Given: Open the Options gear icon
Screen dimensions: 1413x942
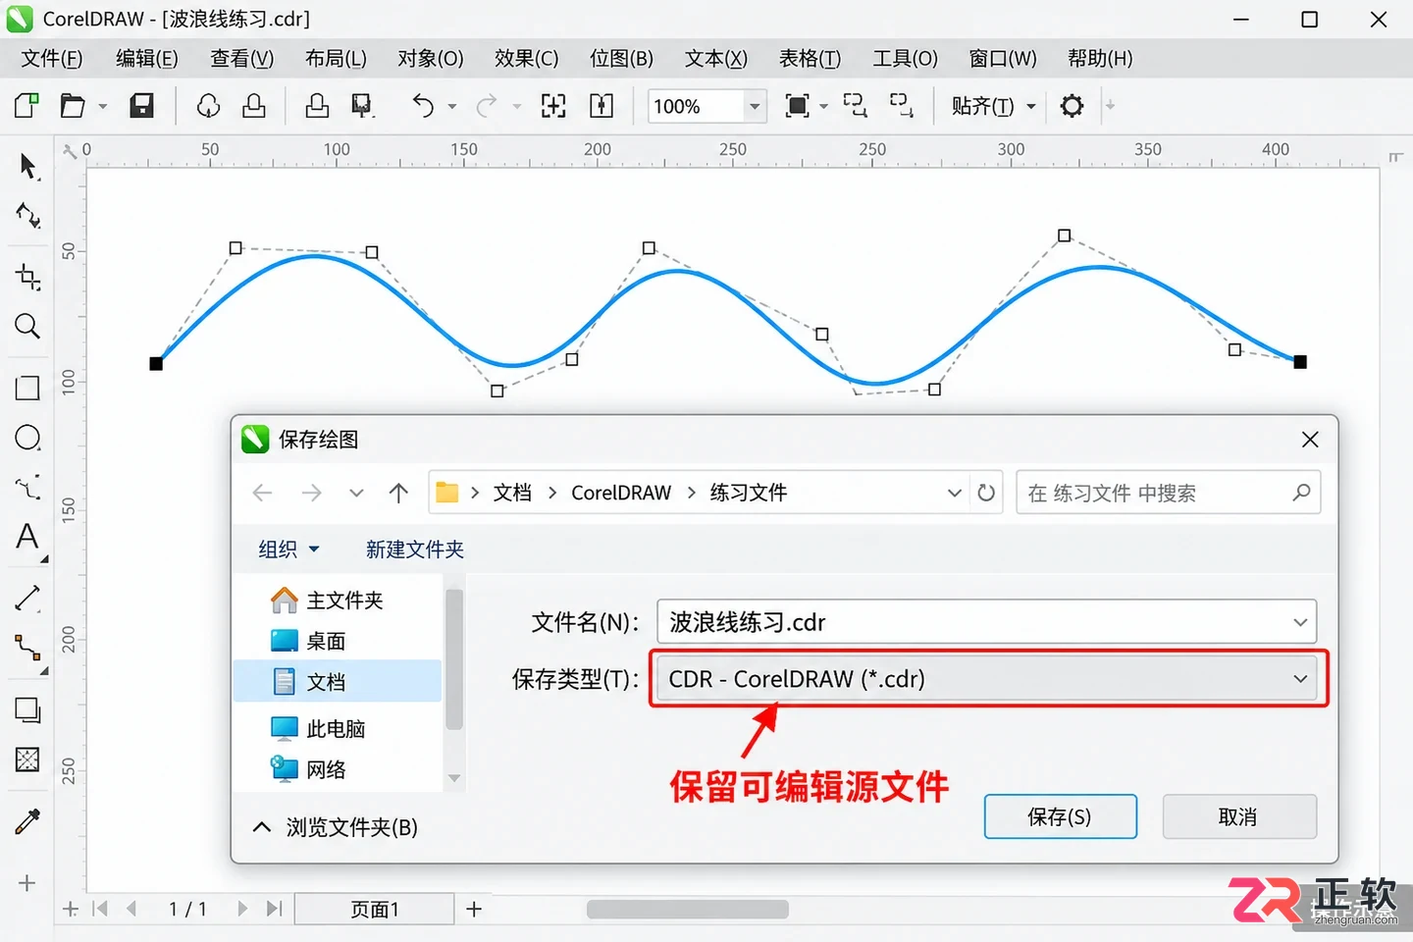Looking at the screenshot, I should coord(1073,106).
